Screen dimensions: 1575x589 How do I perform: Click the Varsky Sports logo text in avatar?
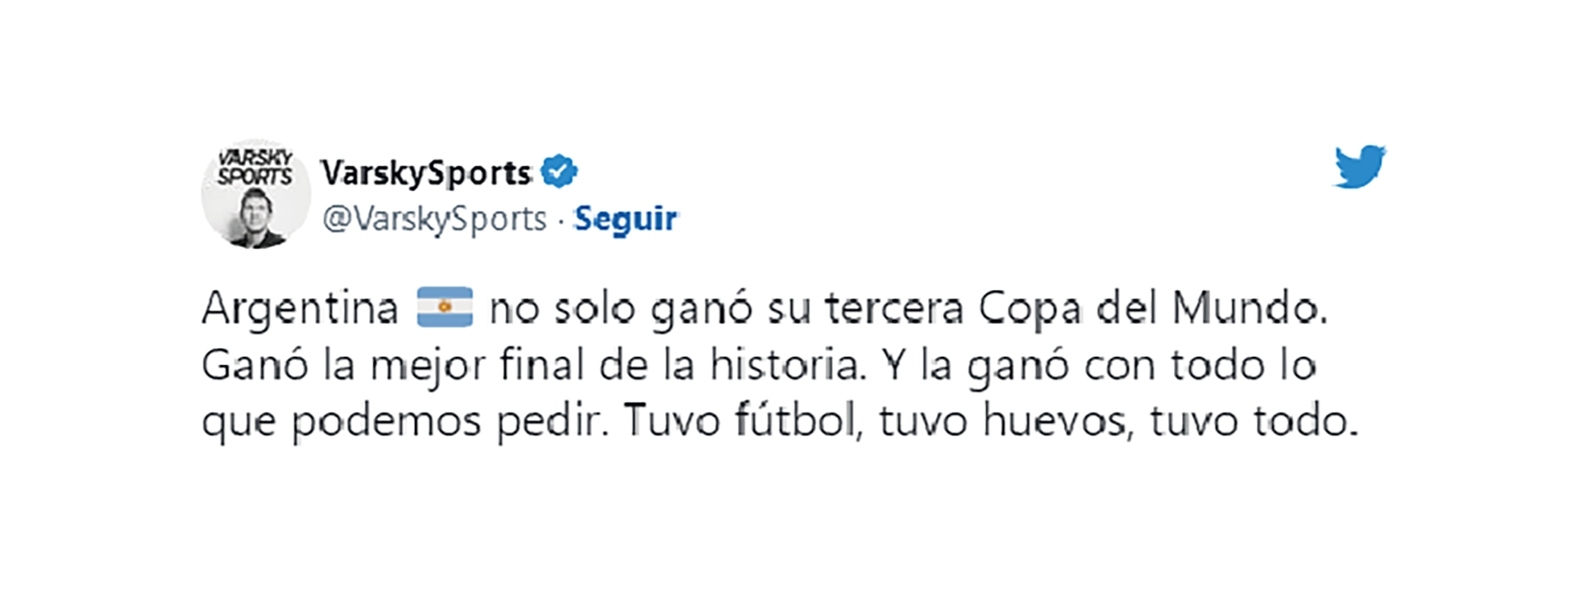point(255,167)
